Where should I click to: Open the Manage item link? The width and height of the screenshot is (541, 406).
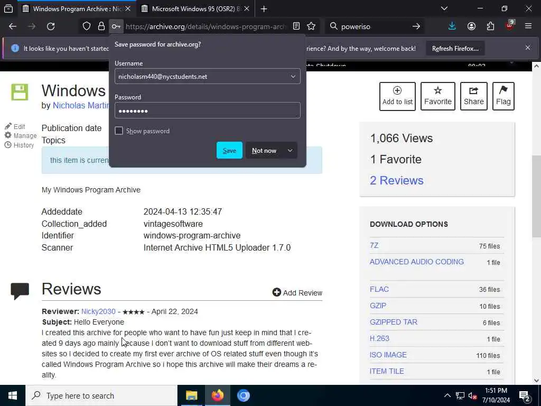click(21, 136)
